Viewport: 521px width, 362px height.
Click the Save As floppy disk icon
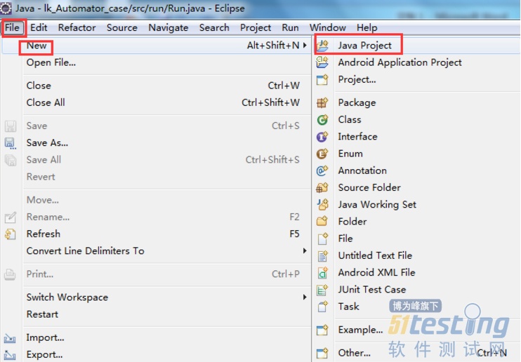(x=11, y=143)
